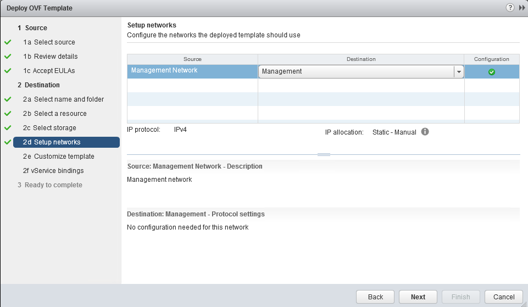528x307 pixels.
Task: Go to step 1a Select source
Action: 54,42
